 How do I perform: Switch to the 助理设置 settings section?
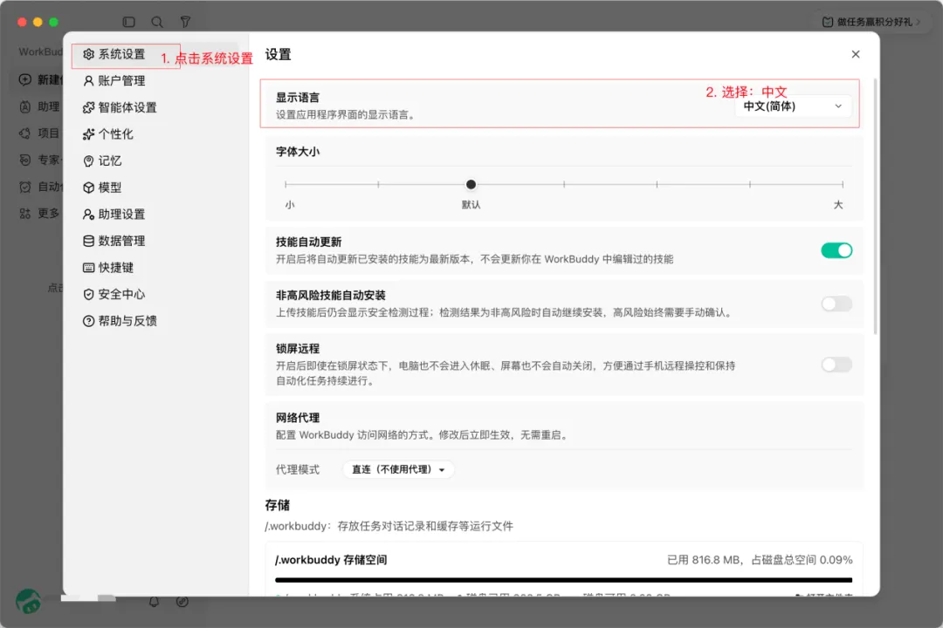114,214
